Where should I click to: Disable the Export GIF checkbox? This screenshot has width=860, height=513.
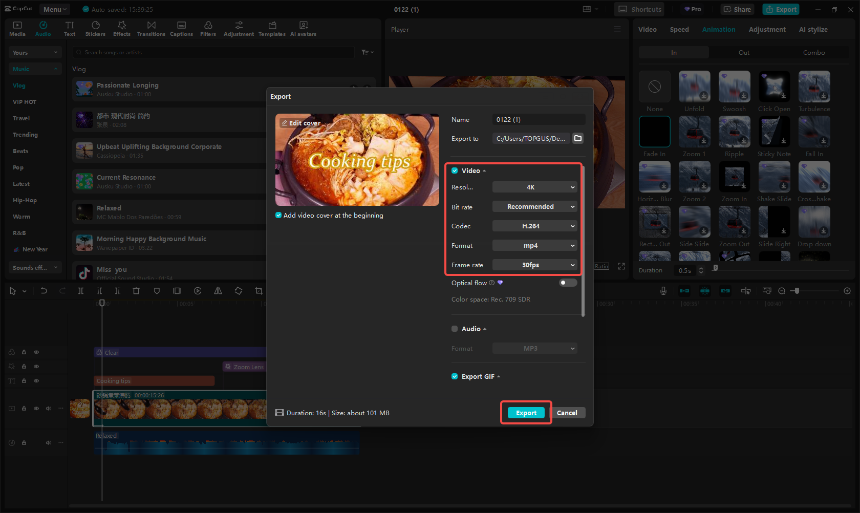pos(455,376)
